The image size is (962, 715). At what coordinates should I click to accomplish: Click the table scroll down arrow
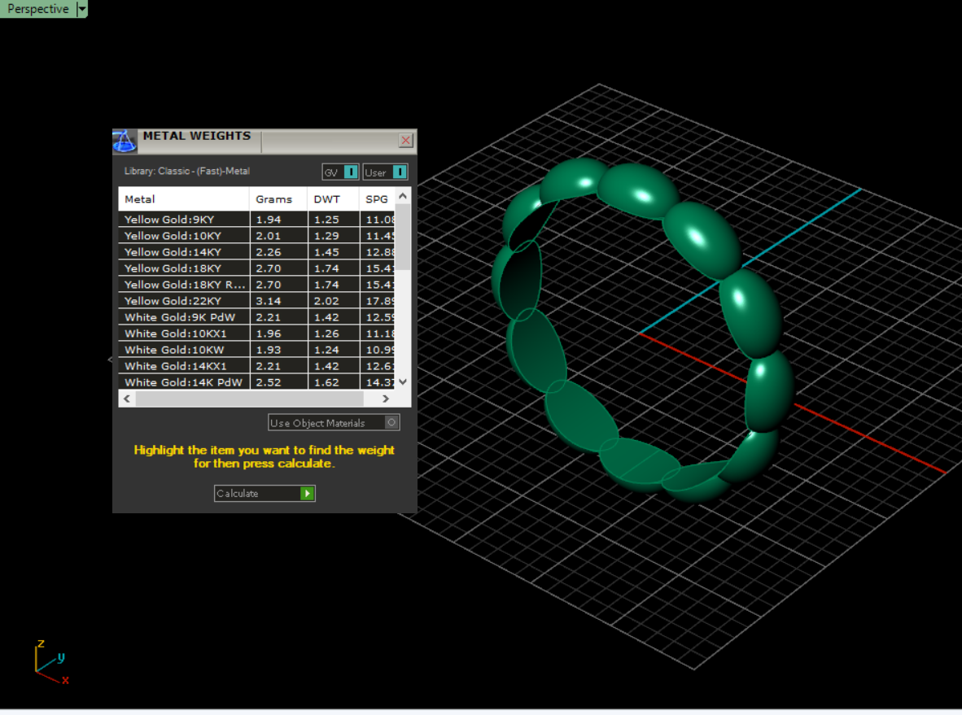[x=403, y=381]
